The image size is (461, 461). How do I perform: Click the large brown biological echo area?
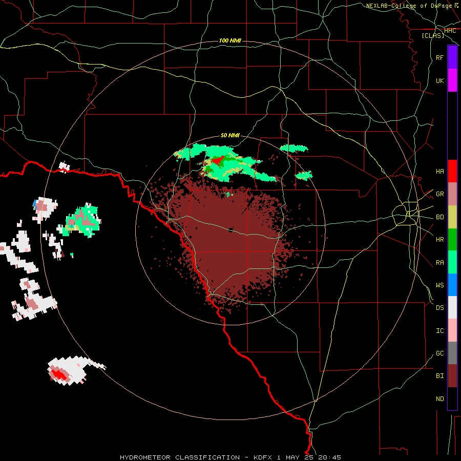tap(232, 244)
